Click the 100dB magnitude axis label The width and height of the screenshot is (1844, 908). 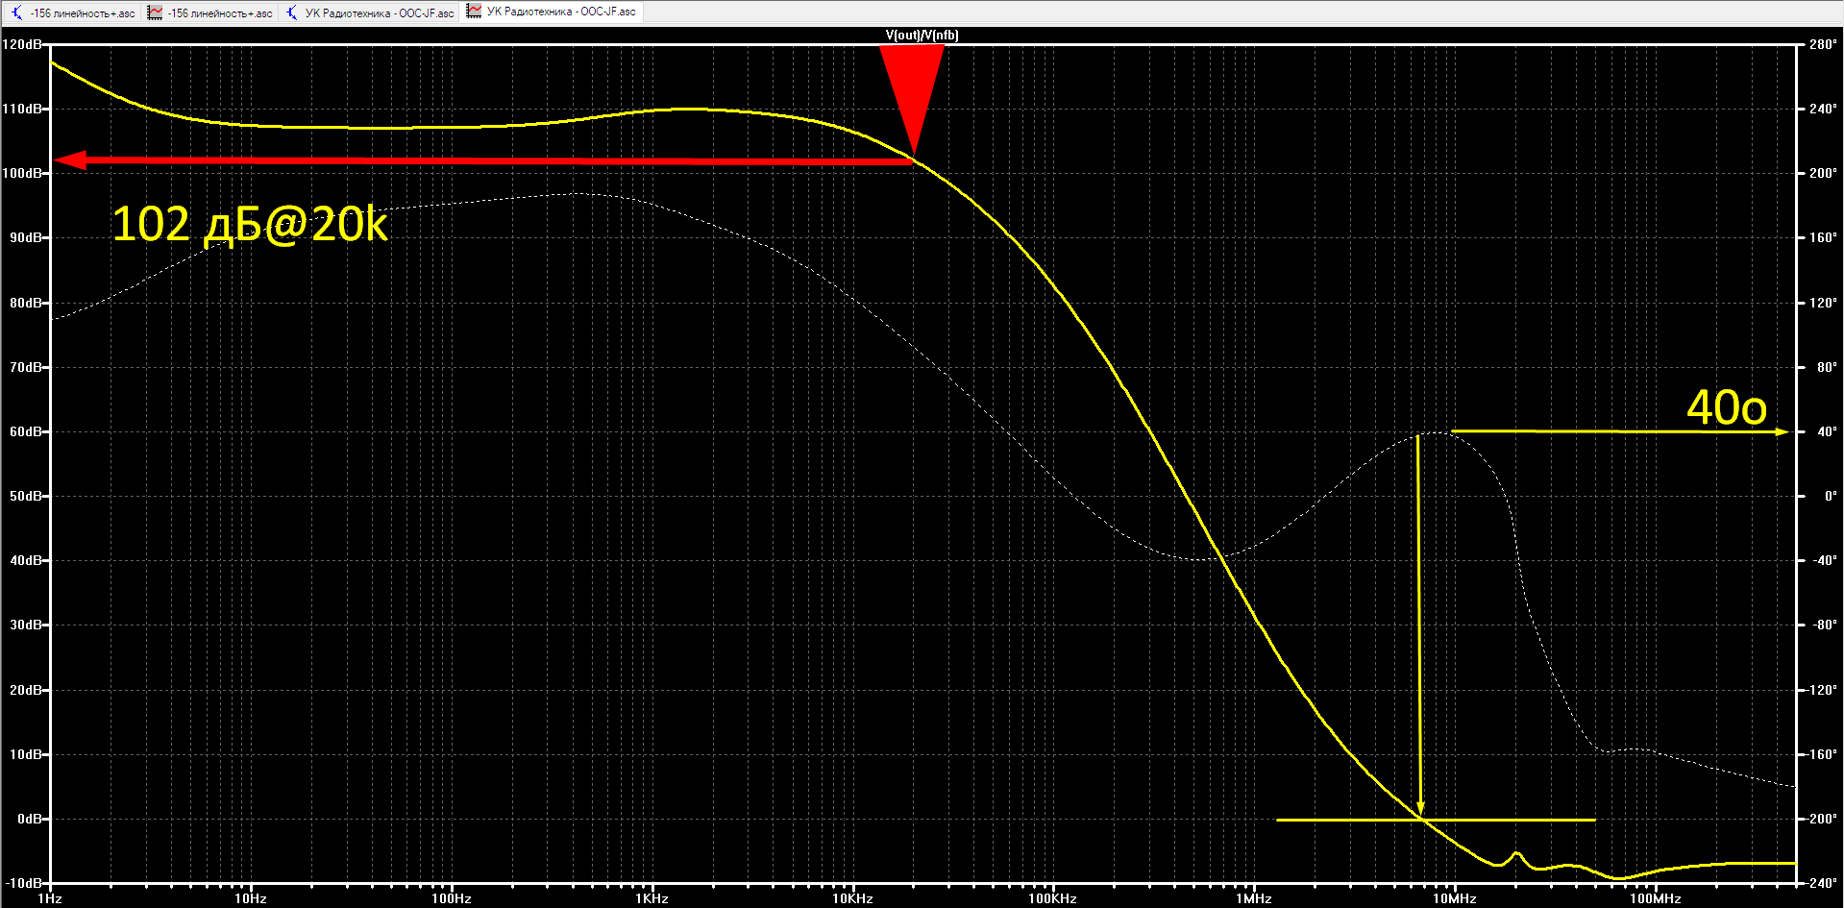click(22, 173)
